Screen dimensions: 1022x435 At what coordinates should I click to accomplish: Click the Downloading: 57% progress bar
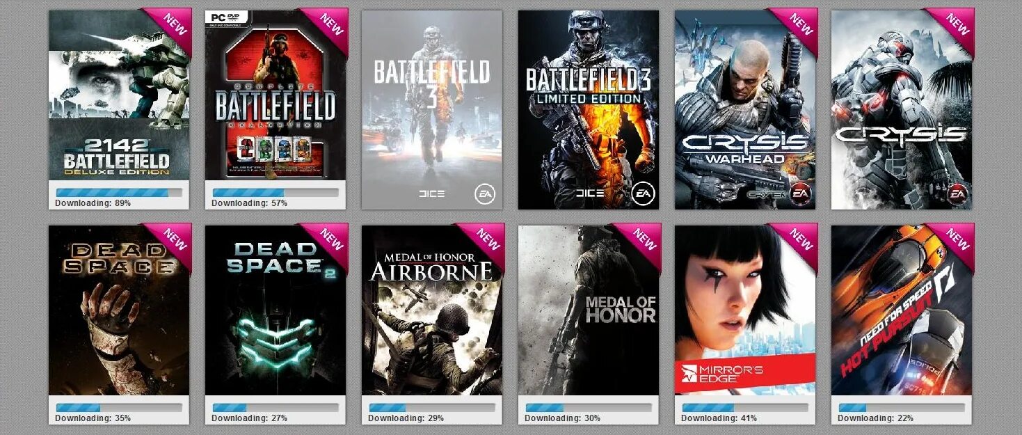276,192
